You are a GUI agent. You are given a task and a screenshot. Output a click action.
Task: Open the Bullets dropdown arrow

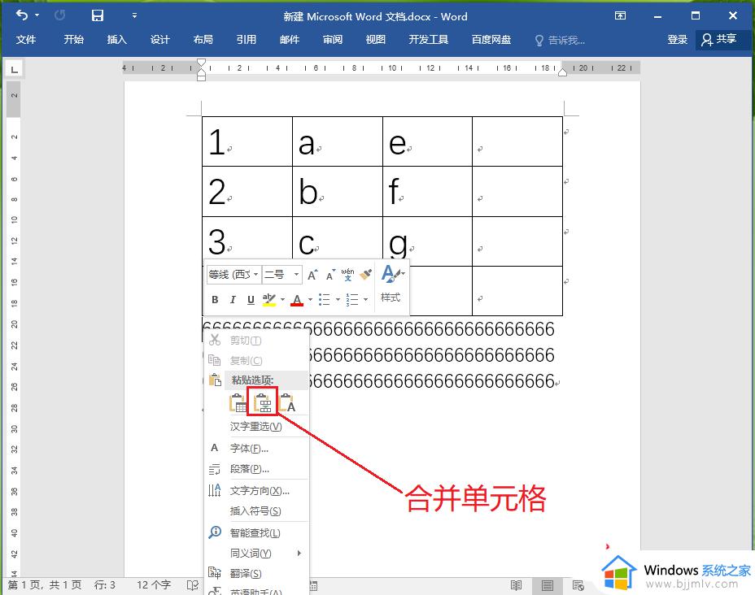(x=338, y=300)
